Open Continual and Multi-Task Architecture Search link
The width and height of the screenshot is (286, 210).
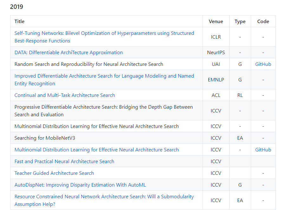(x=65, y=95)
